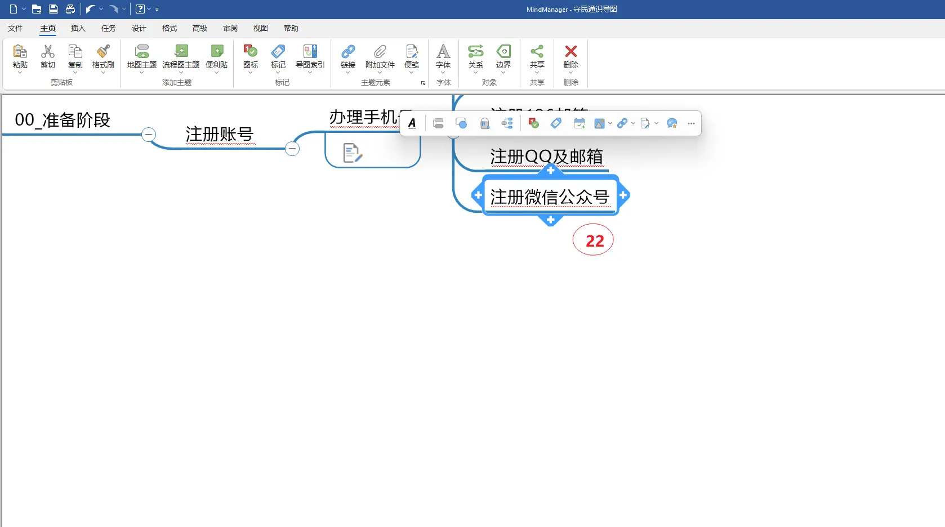Image resolution: width=945 pixels, height=527 pixels.
Task: Open the notes icon in 办理手机 topic
Action: (x=353, y=153)
